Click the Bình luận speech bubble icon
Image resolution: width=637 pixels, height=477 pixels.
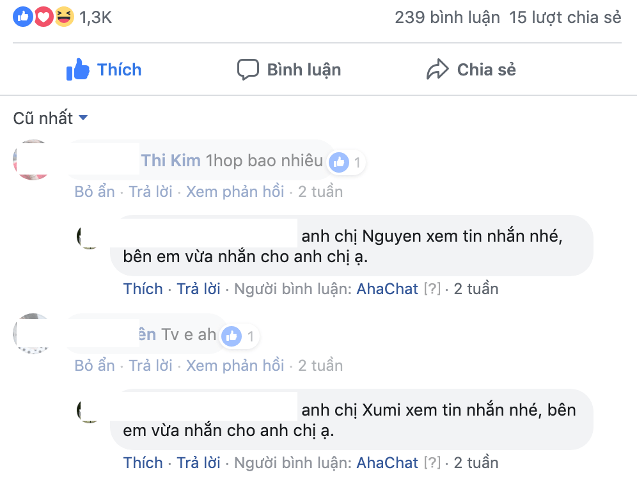coord(248,70)
